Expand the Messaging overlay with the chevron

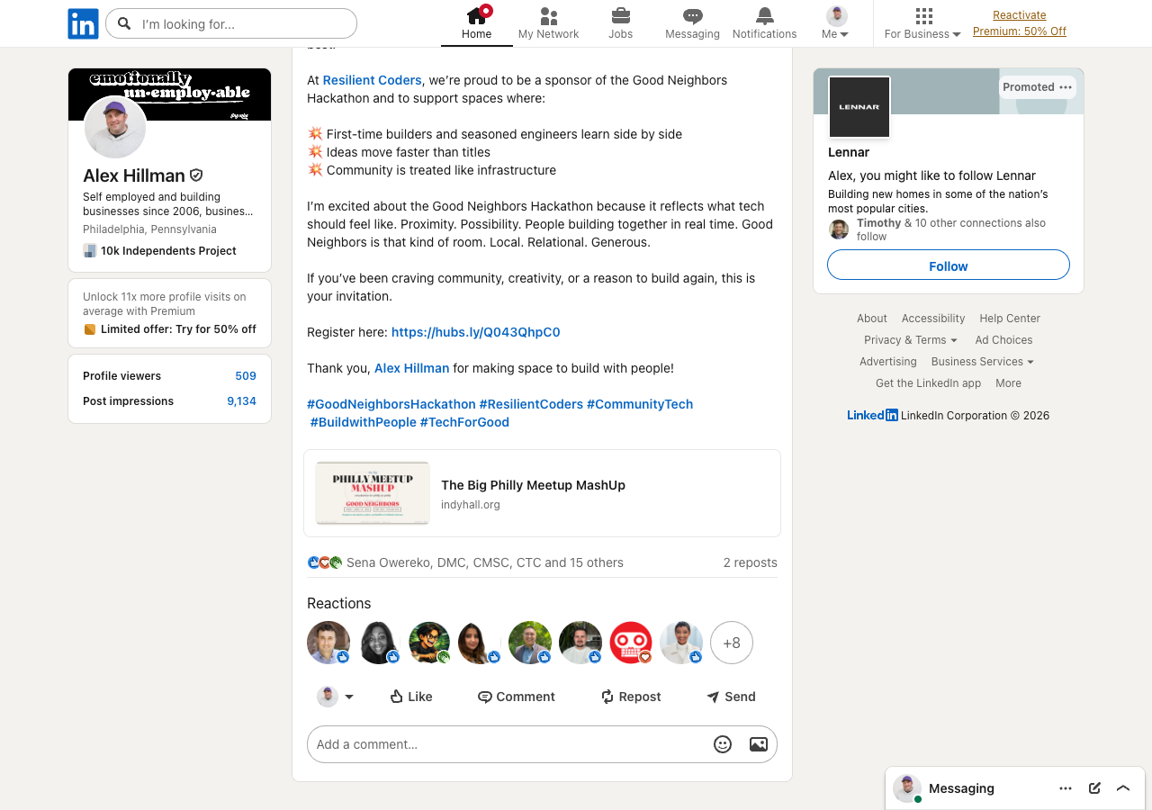[x=1123, y=788]
